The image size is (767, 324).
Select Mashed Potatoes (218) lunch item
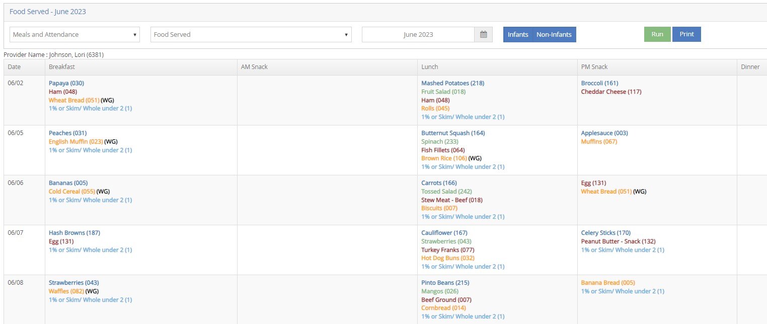452,83
